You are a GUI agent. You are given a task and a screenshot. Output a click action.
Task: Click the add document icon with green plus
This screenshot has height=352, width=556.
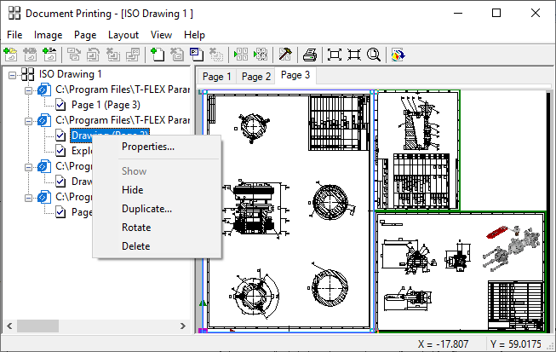[x=10, y=55]
